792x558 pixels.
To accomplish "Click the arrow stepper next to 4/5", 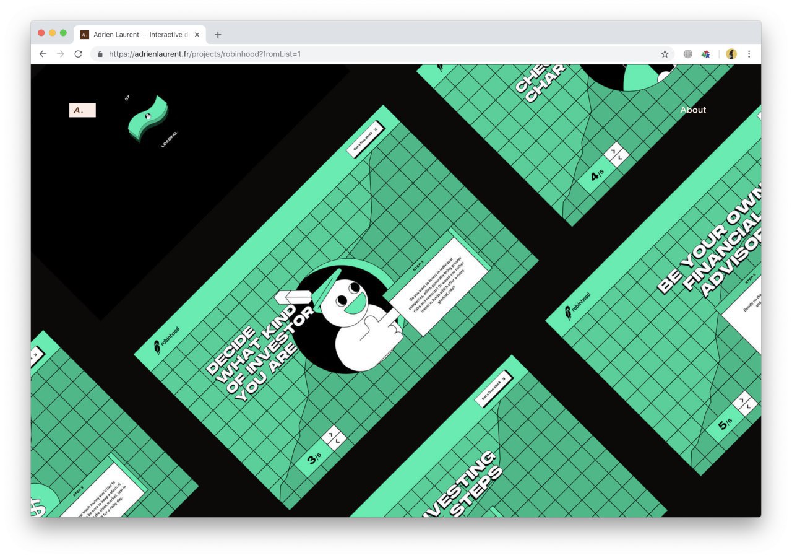I will point(616,154).
